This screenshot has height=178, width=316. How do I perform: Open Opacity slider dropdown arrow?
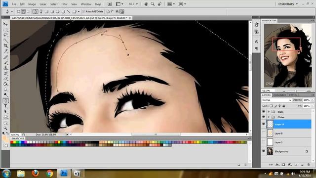point(312,100)
